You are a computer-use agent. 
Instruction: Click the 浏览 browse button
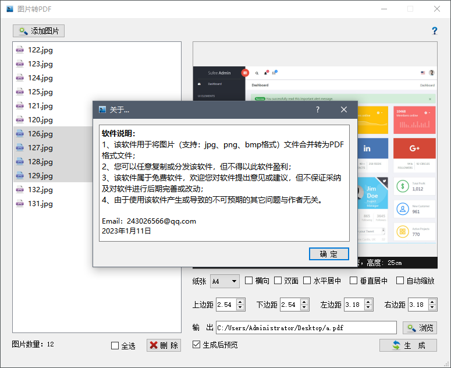pos(420,328)
